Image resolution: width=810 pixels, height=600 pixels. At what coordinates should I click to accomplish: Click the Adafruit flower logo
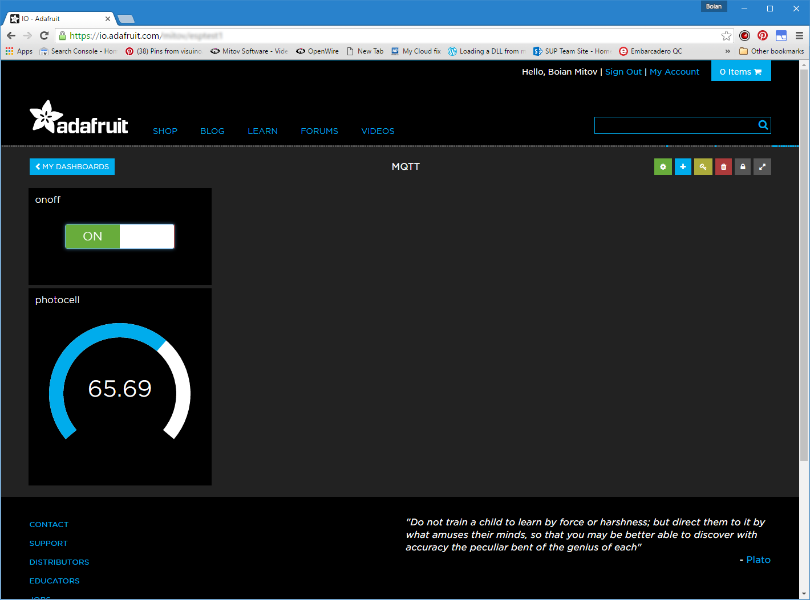pos(46,116)
